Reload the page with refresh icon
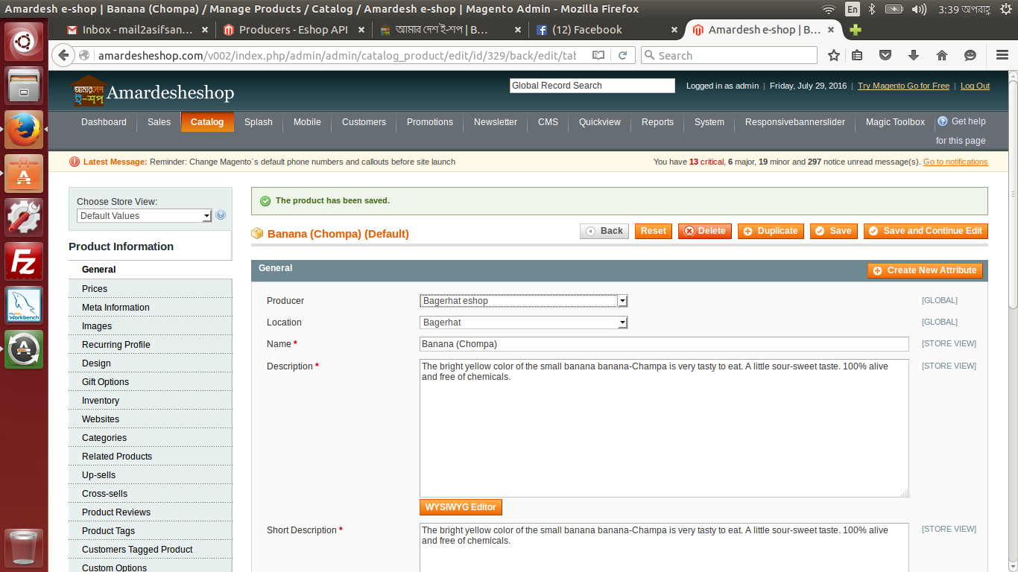 [x=623, y=55]
